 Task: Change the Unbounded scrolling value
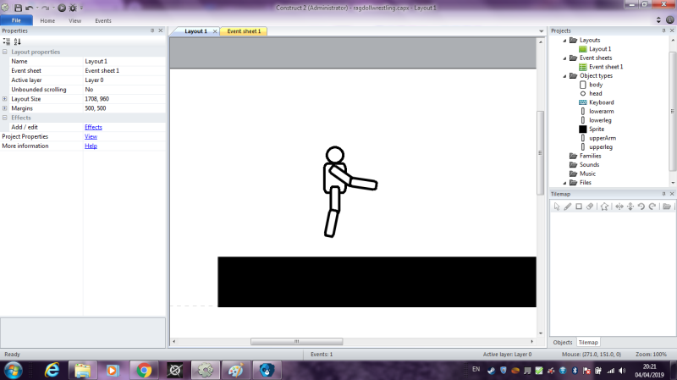(x=124, y=90)
